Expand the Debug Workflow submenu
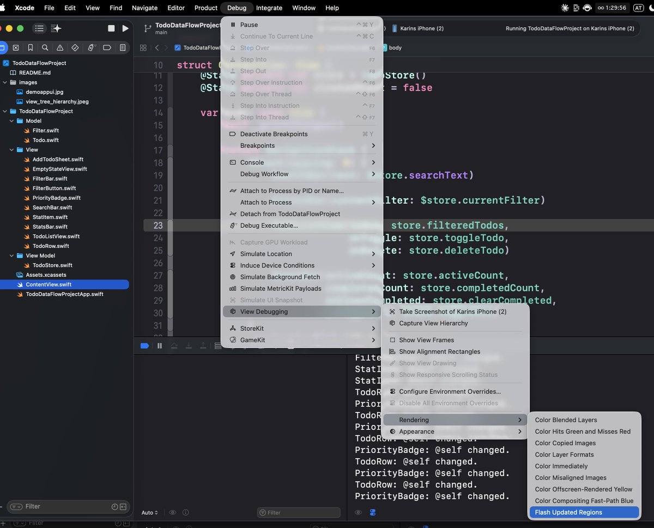 302,174
